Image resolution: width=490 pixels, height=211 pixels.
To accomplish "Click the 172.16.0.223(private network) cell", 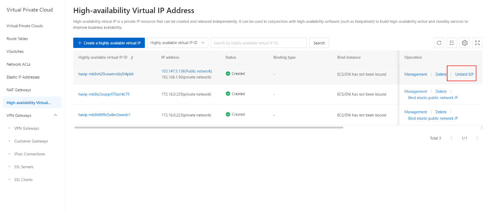I will 186,115.
